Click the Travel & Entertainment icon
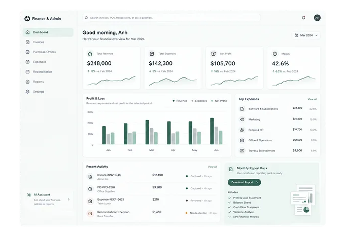 (242, 151)
